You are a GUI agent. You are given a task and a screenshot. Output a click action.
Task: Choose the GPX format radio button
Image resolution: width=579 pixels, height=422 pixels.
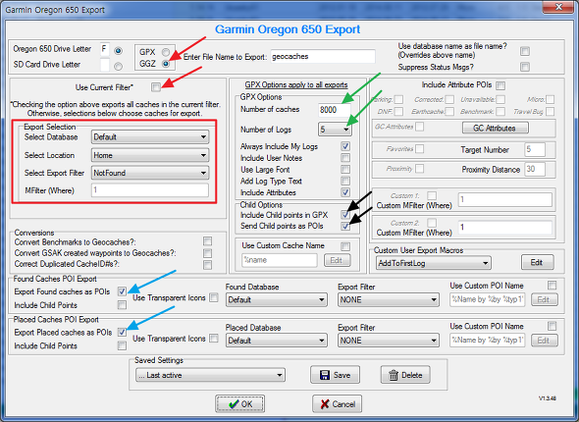(166, 52)
